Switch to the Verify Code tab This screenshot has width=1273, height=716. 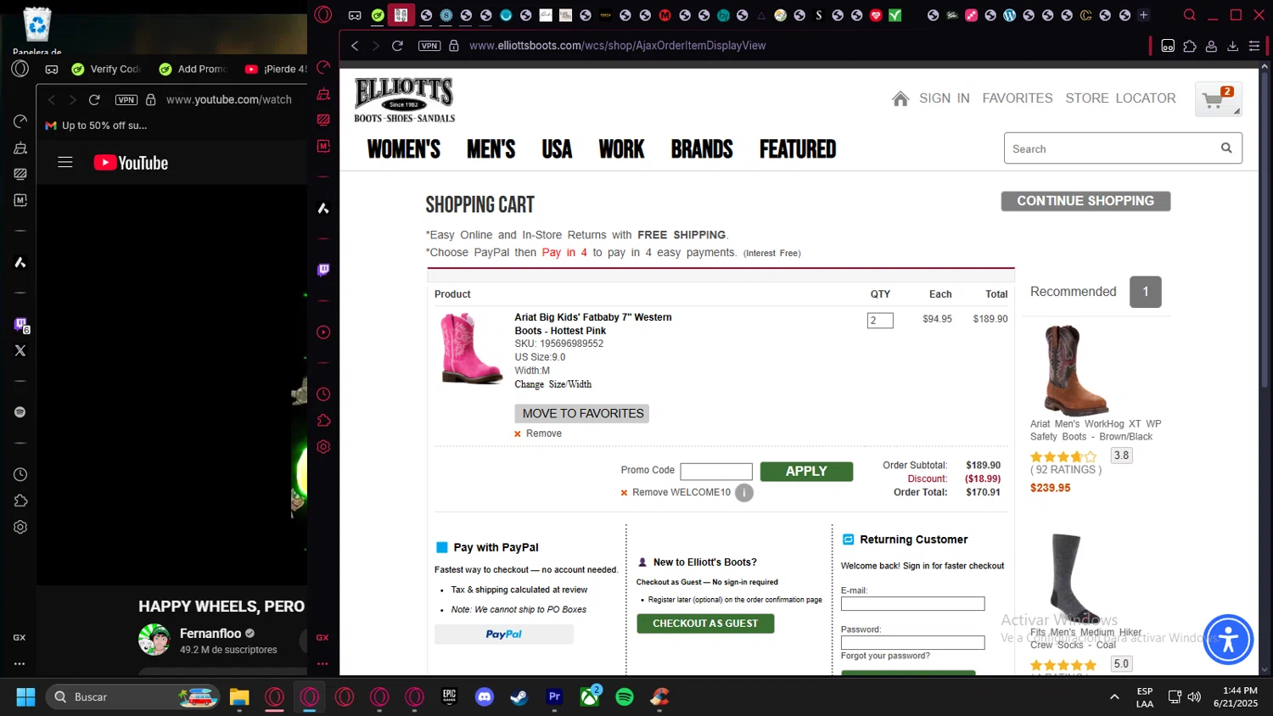[107, 70]
